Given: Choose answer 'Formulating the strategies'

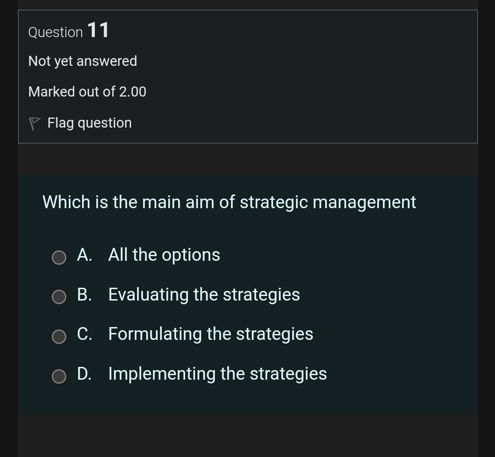Looking at the screenshot, I should pos(210,334).
